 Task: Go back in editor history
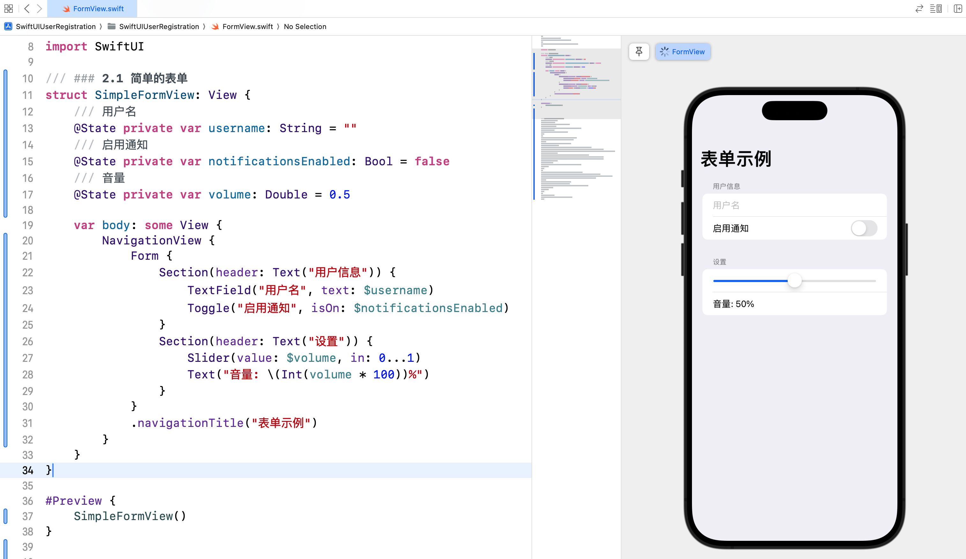coord(27,8)
